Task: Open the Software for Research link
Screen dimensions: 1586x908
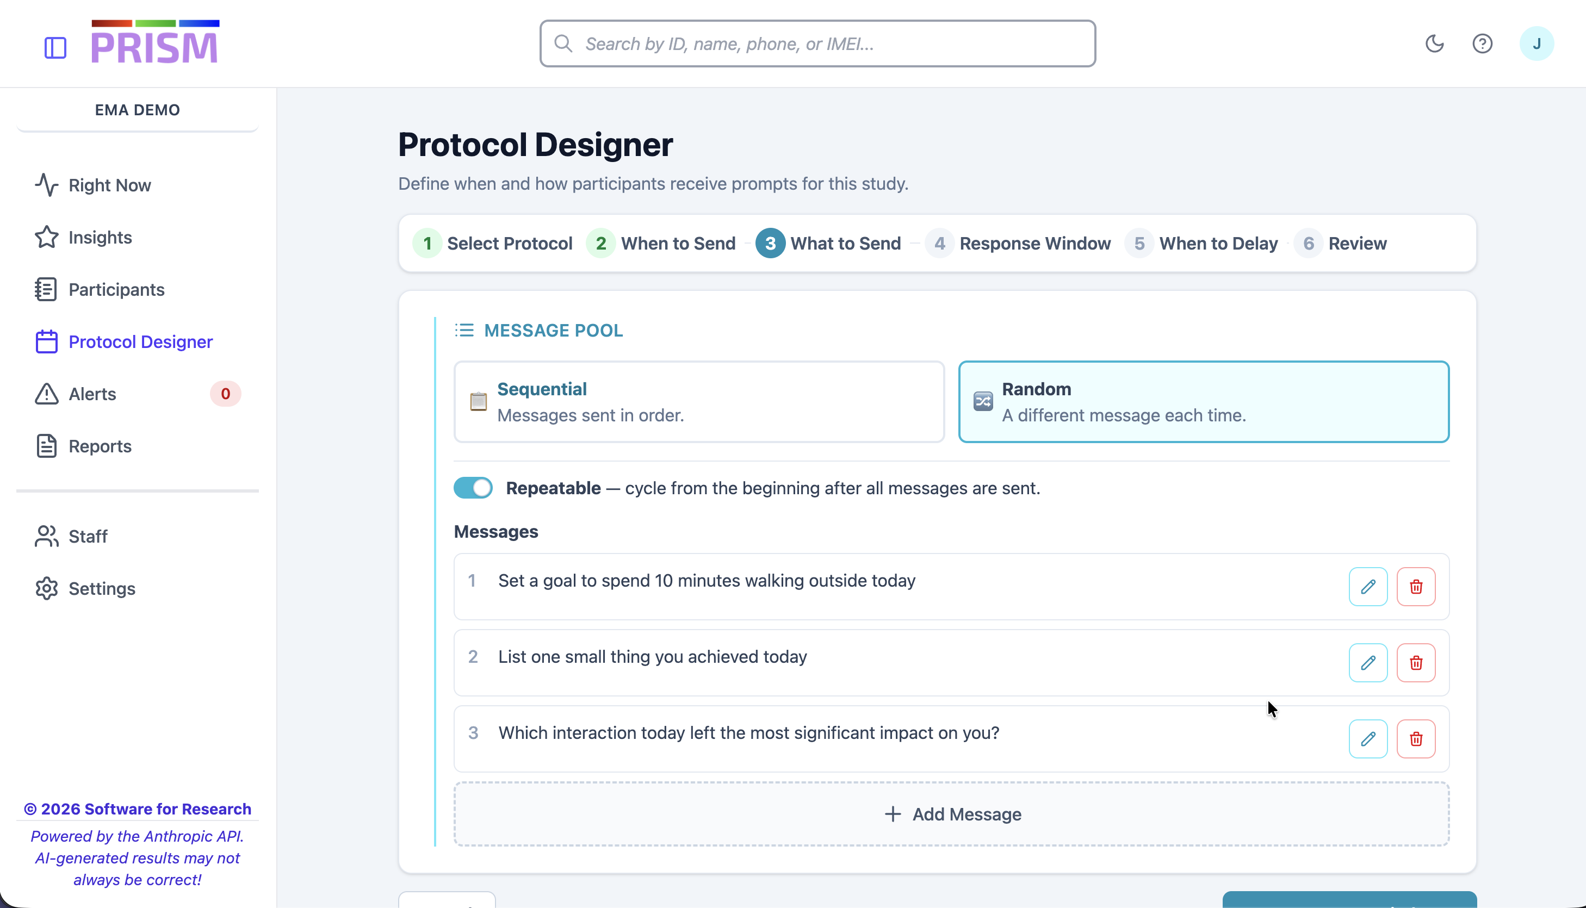Action: pyautogui.click(x=137, y=808)
